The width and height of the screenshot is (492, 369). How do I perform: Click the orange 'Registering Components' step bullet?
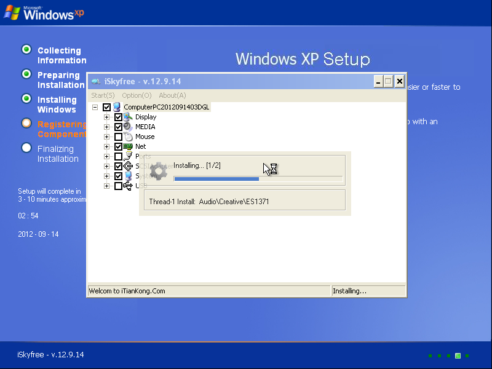pyautogui.click(x=26, y=123)
